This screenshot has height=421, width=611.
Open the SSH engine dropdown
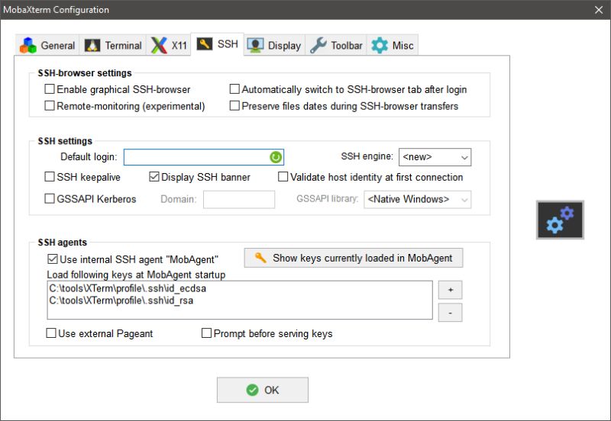[435, 157]
